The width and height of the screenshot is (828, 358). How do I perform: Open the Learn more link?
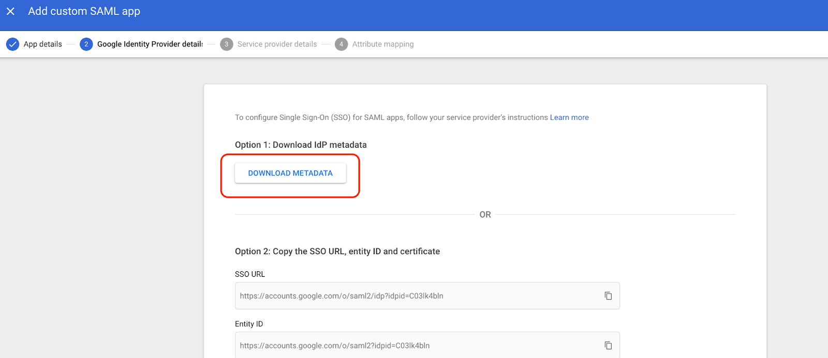click(569, 118)
